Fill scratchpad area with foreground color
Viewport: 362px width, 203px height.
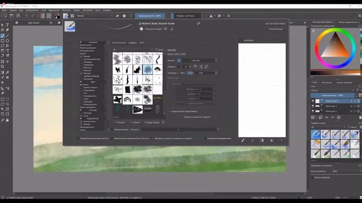tap(271, 140)
